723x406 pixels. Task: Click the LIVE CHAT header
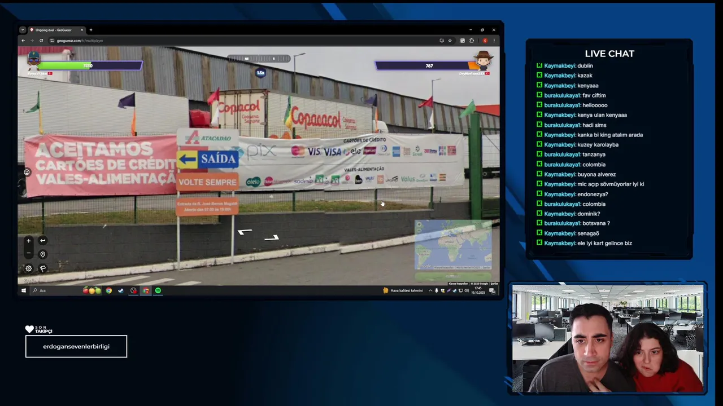click(609, 54)
